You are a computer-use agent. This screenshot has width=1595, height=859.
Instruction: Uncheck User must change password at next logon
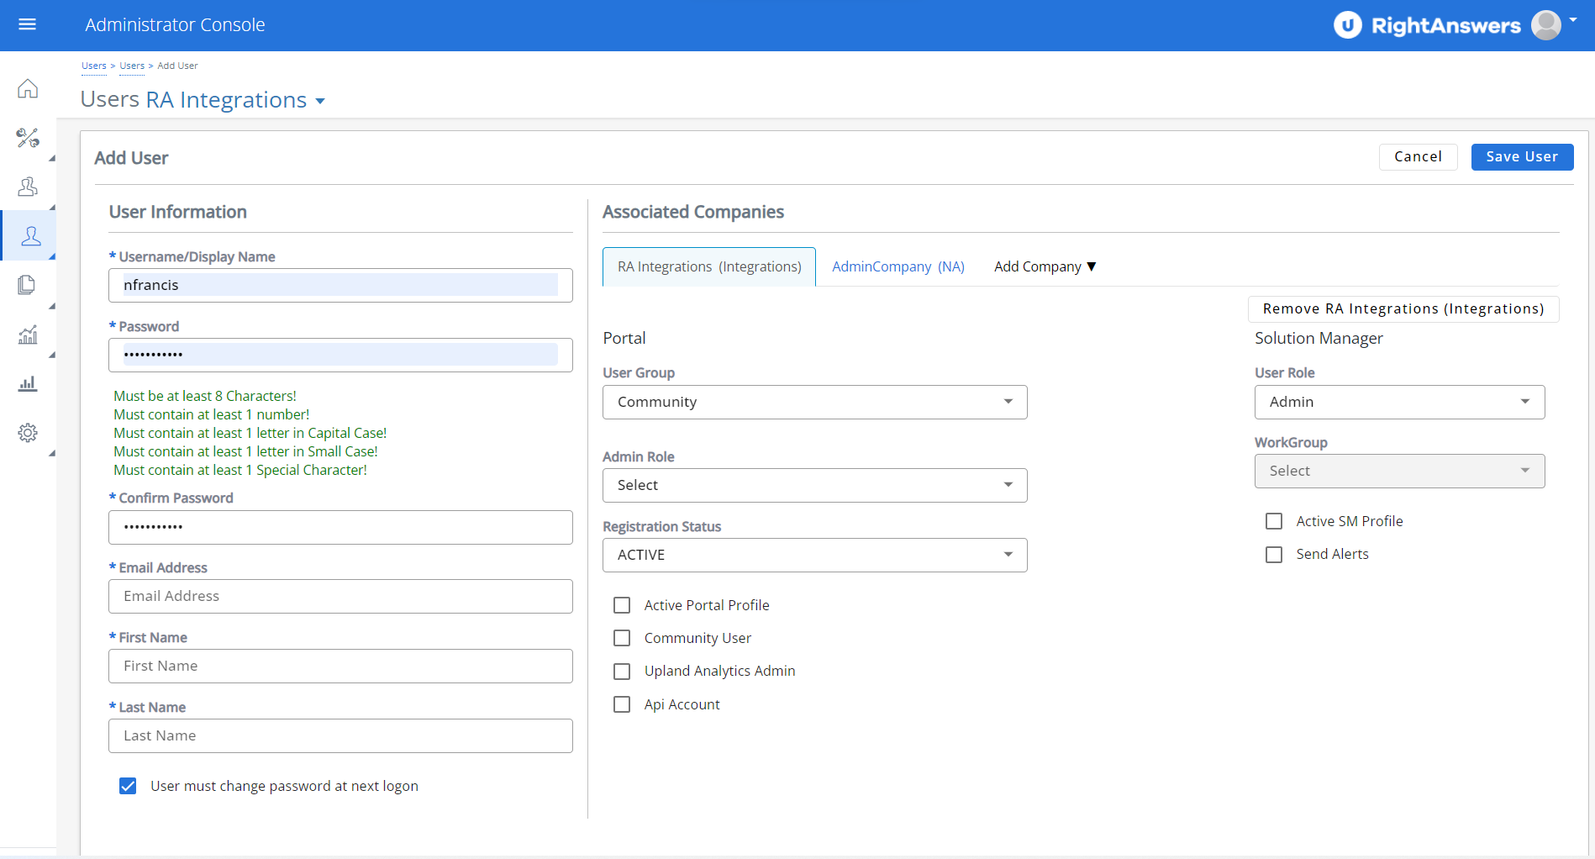point(128,786)
